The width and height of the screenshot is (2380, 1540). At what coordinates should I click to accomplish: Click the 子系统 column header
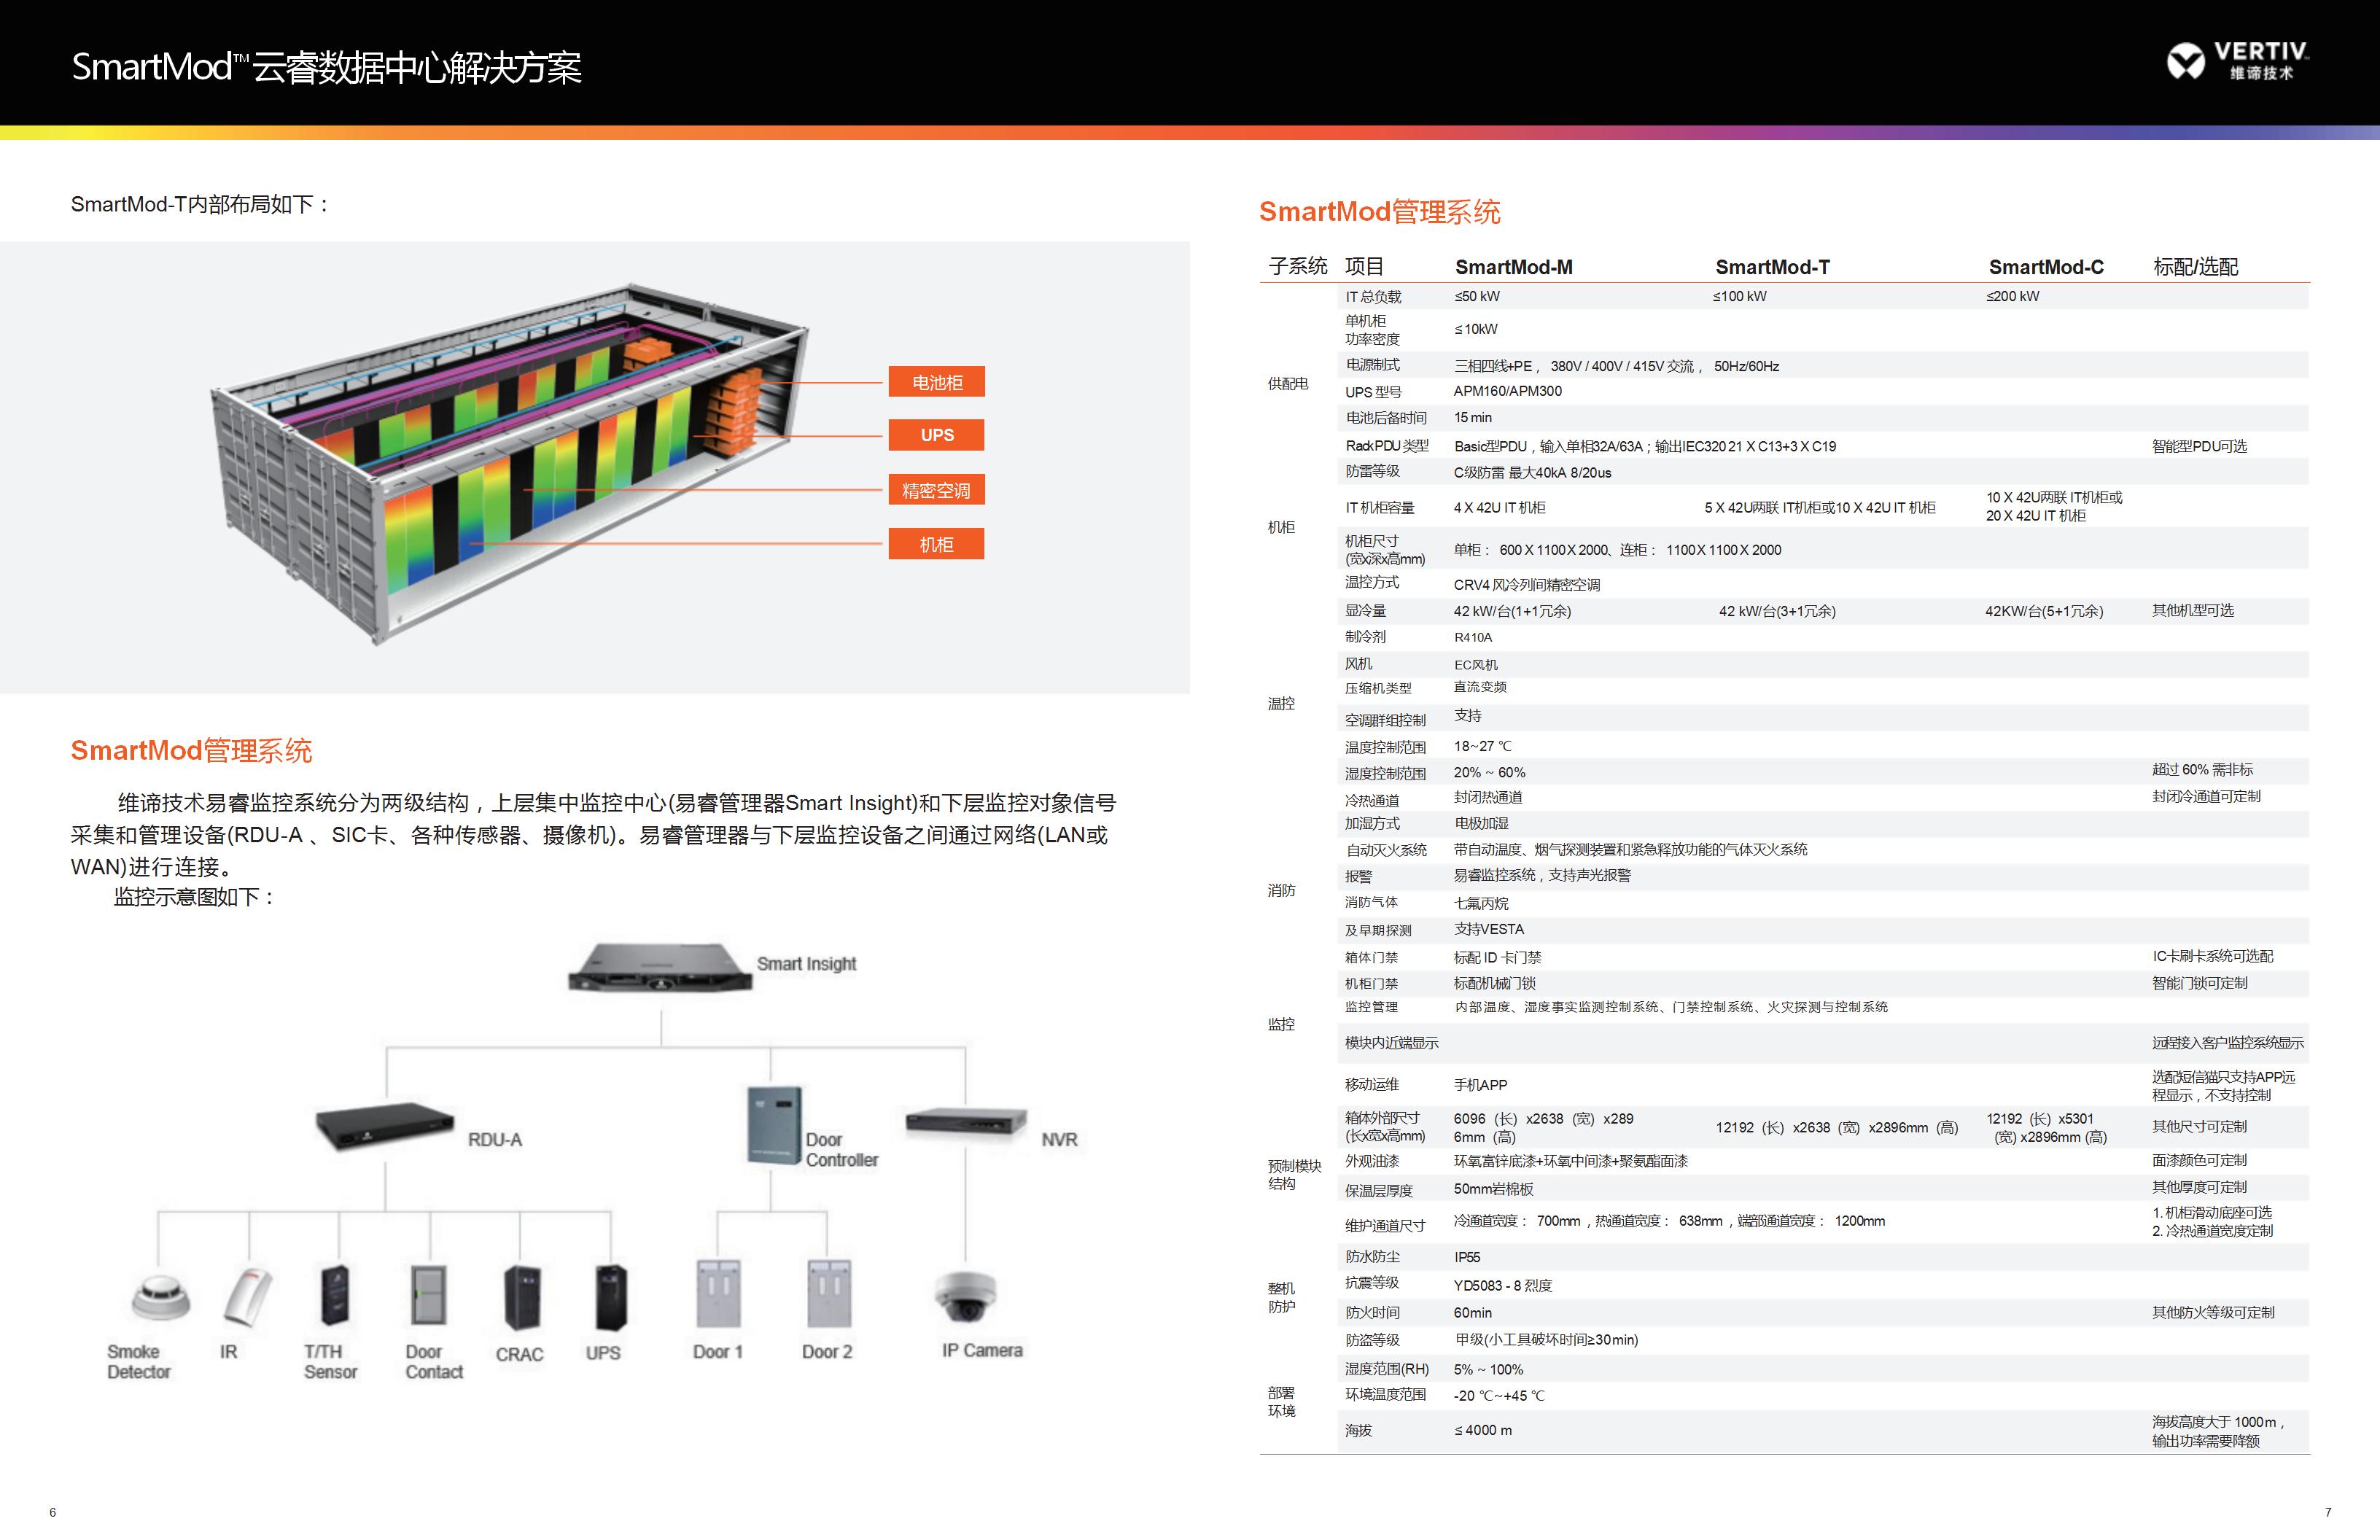click(x=1297, y=266)
